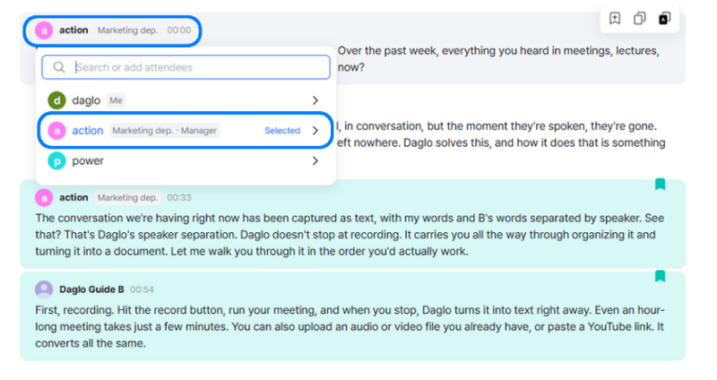This screenshot has height=380, width=717.
Task: Click the pink action avatar at 00:33
Action: pyautogui.click(x=44, y=197)
